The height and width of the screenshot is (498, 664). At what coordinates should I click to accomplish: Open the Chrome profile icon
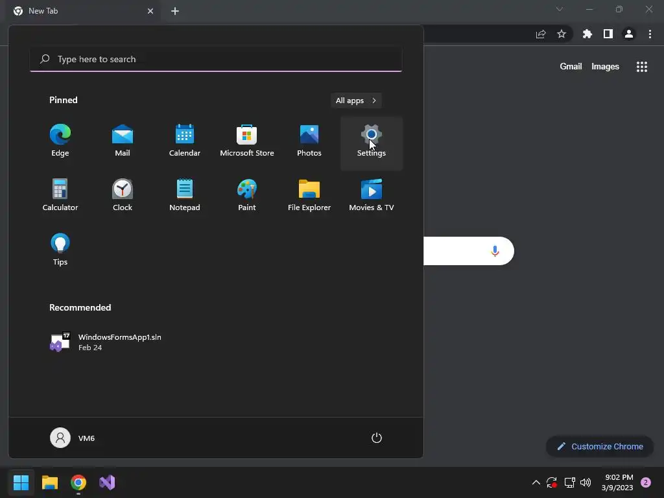(x=629, y=34)
